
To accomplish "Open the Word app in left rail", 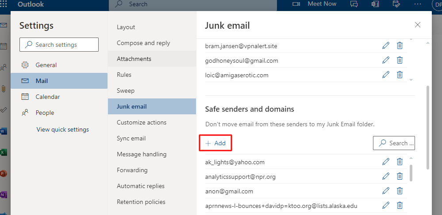I will click(4, 131).
